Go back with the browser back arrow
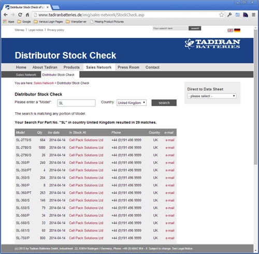 tap(6, 15)
